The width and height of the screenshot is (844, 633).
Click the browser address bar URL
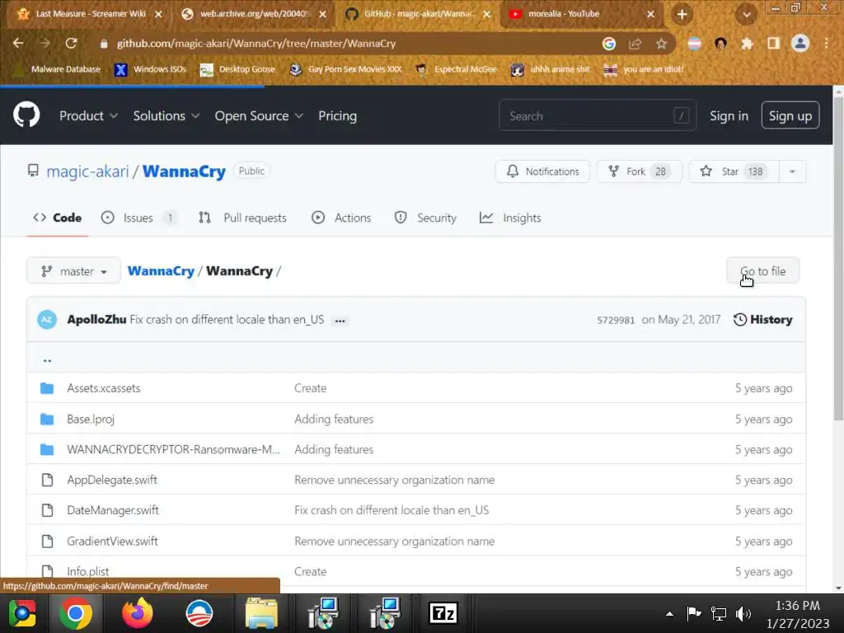256,44
